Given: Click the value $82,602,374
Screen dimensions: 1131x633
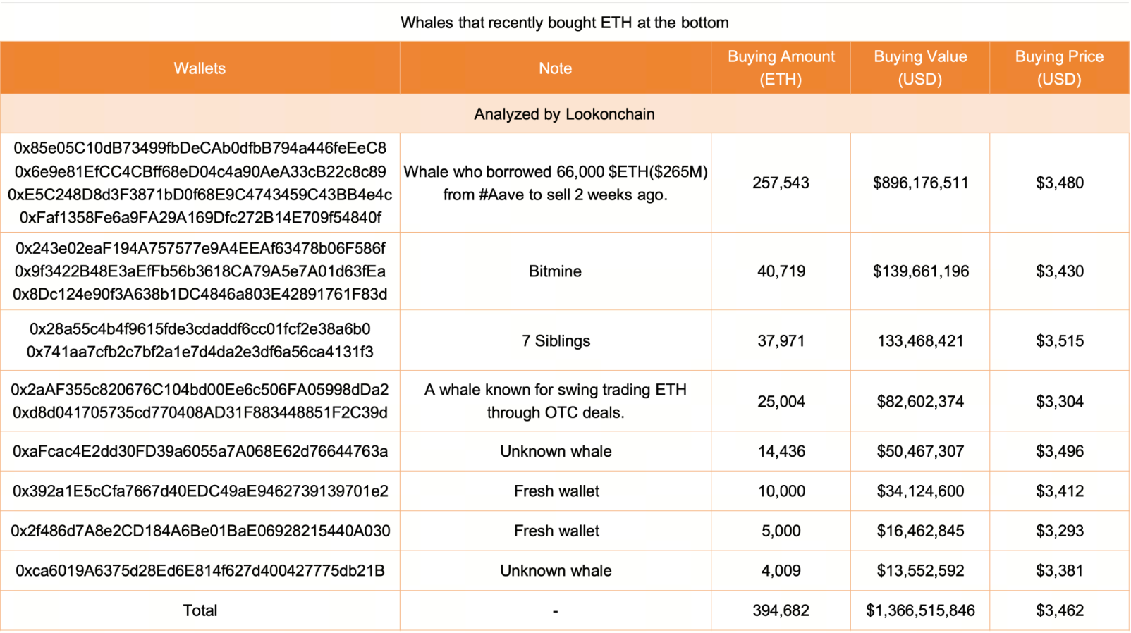Looking at the screenshot, I should 920,402.
